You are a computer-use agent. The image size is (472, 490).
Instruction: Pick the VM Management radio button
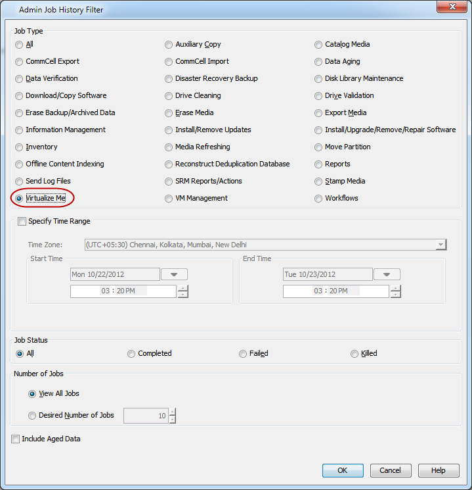[169, 199]
